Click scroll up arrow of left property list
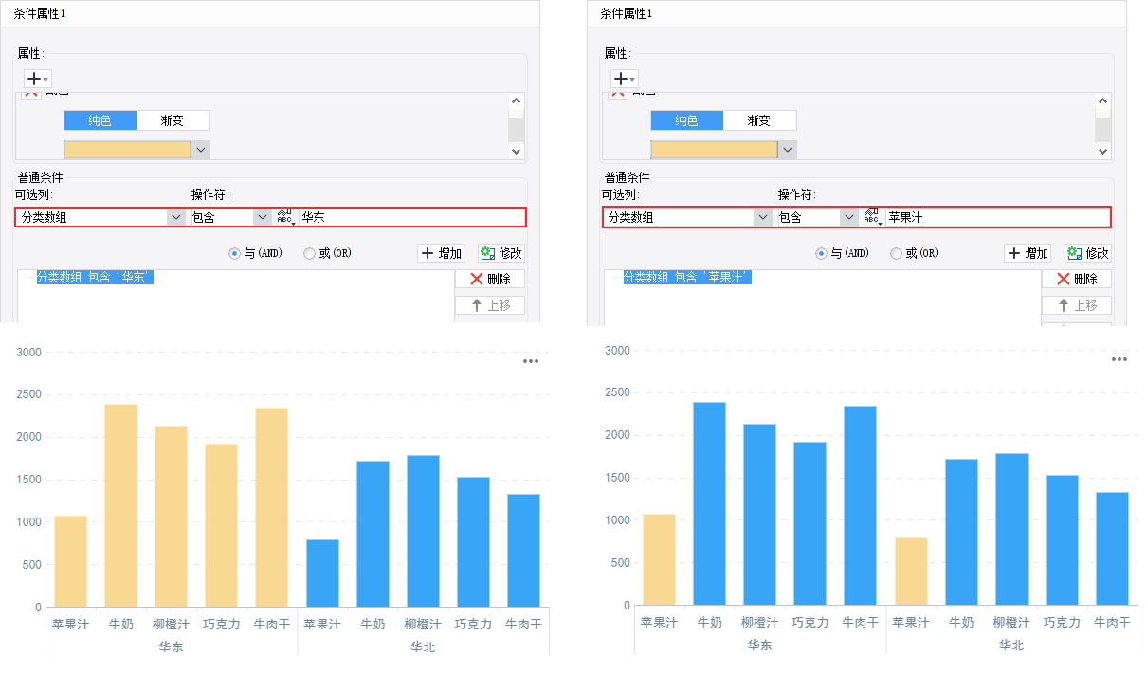 pyautogui.click(x=517, y=100)
